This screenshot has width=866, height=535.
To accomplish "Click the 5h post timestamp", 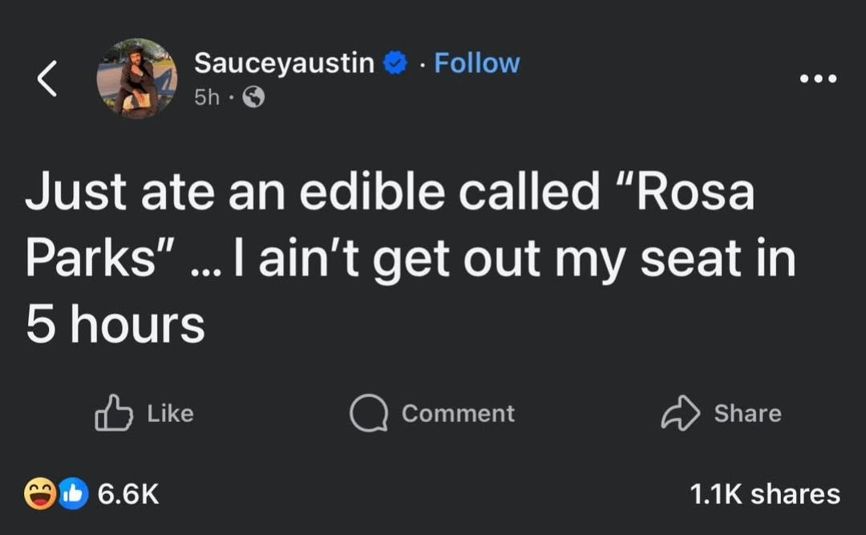I will click(x=205, y=98).
